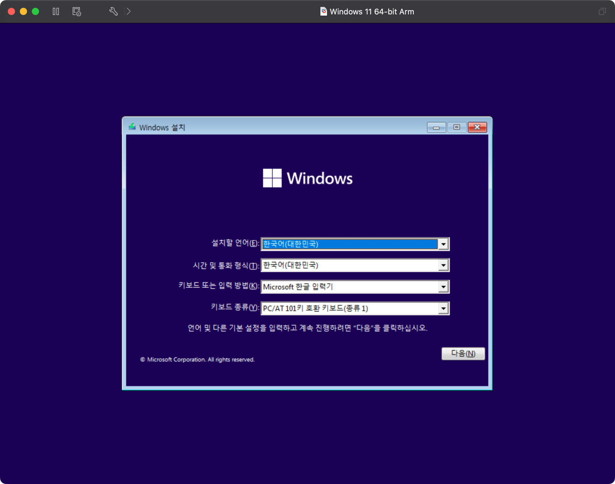This screenshot has width=615, height=484.
Task: Click the green fullscreen button of the VM window
Action: [35, 11]
